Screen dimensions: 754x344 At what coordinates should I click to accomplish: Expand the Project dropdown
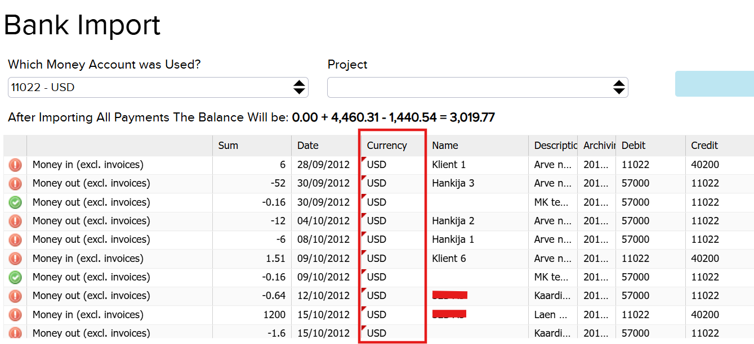click(477, 87)
